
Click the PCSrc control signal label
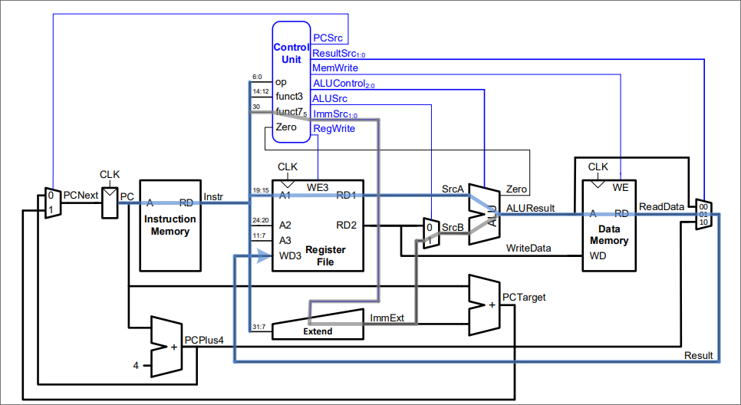point(328,38)
